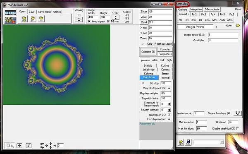Toggle Normals on DE checkbox
Viewport: 248px width, 154px height.
[169, 115]
